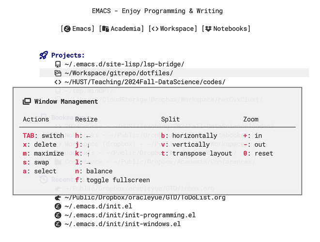
Task: Click the file icon beside ToDoList.org
Action: pyautogui.click(x=58, y=197)
